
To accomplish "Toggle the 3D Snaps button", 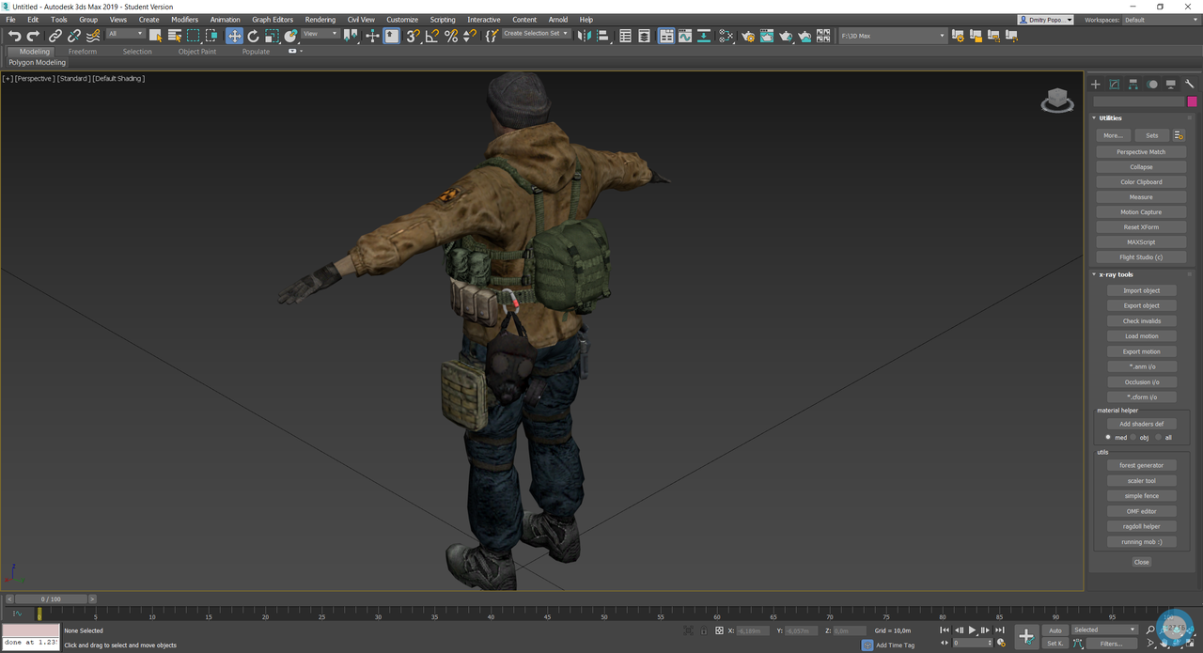I will [414, 36].
